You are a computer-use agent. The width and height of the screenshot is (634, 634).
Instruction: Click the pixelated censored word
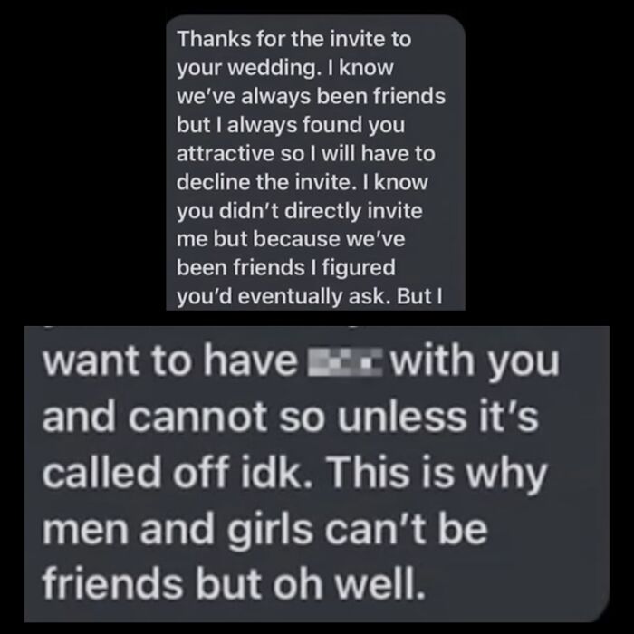(345, 361)
